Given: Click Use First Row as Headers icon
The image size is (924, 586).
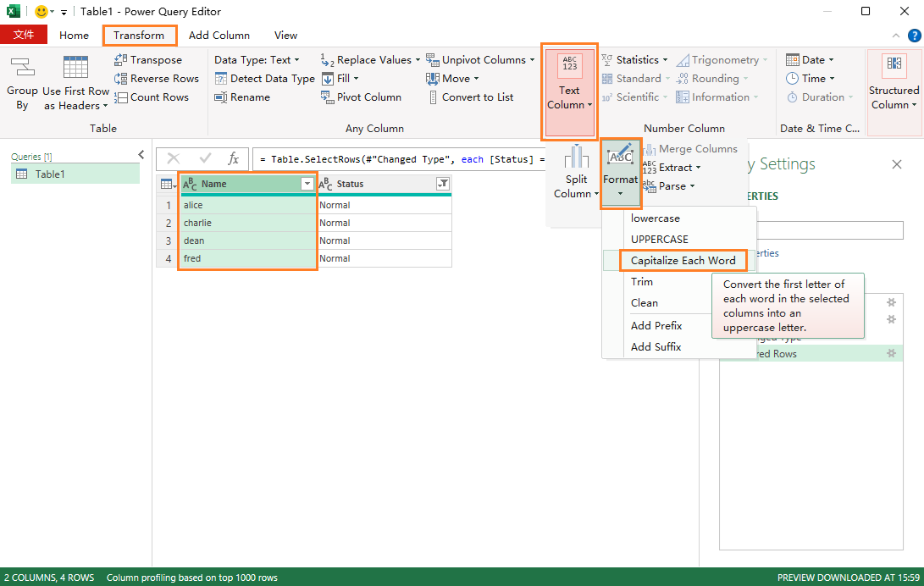Looking at the screenshot, I should click(75, 68).
